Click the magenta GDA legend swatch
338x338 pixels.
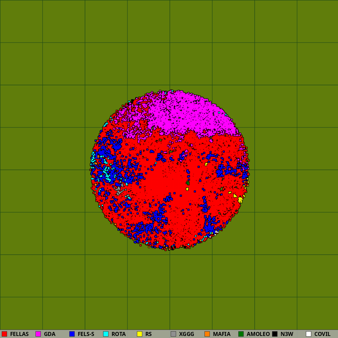click(x=38, y=334)
